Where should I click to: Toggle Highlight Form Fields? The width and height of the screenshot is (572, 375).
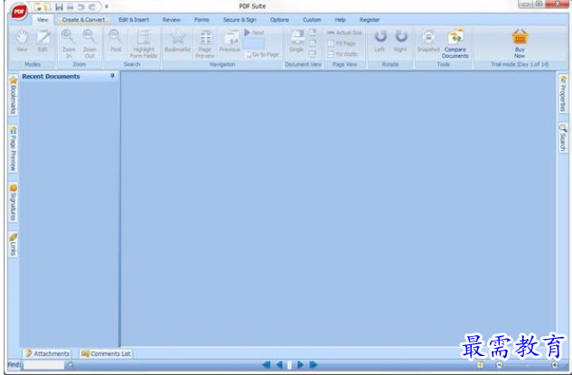click(x=144, y=43)
